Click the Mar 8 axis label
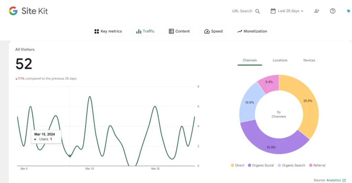 tap(24, 169)
